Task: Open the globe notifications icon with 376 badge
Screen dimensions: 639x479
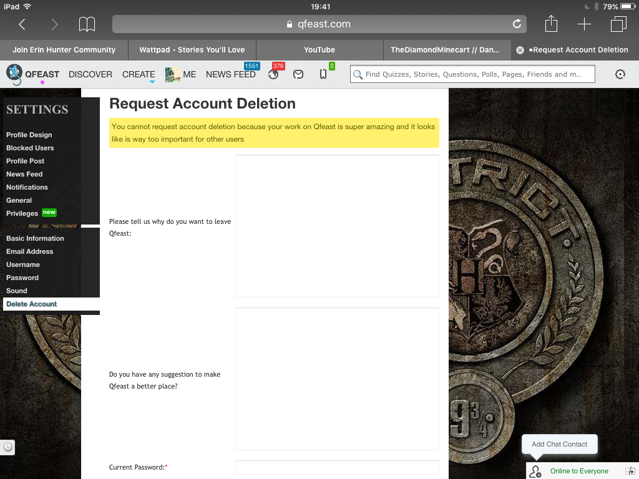Action: [x=273, y=74]
